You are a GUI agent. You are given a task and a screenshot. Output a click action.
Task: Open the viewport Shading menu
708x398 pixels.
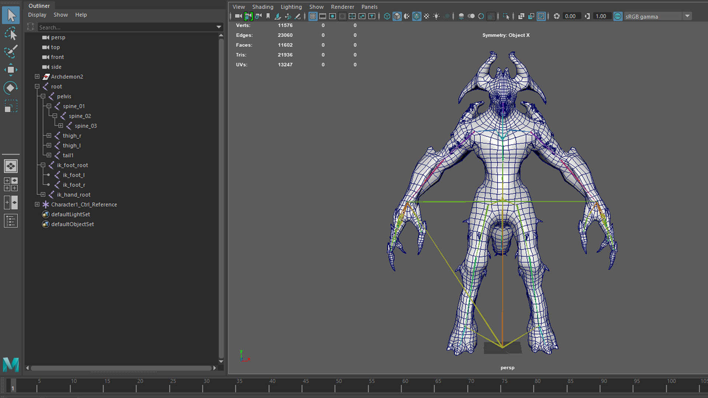(x=263, y=7)
